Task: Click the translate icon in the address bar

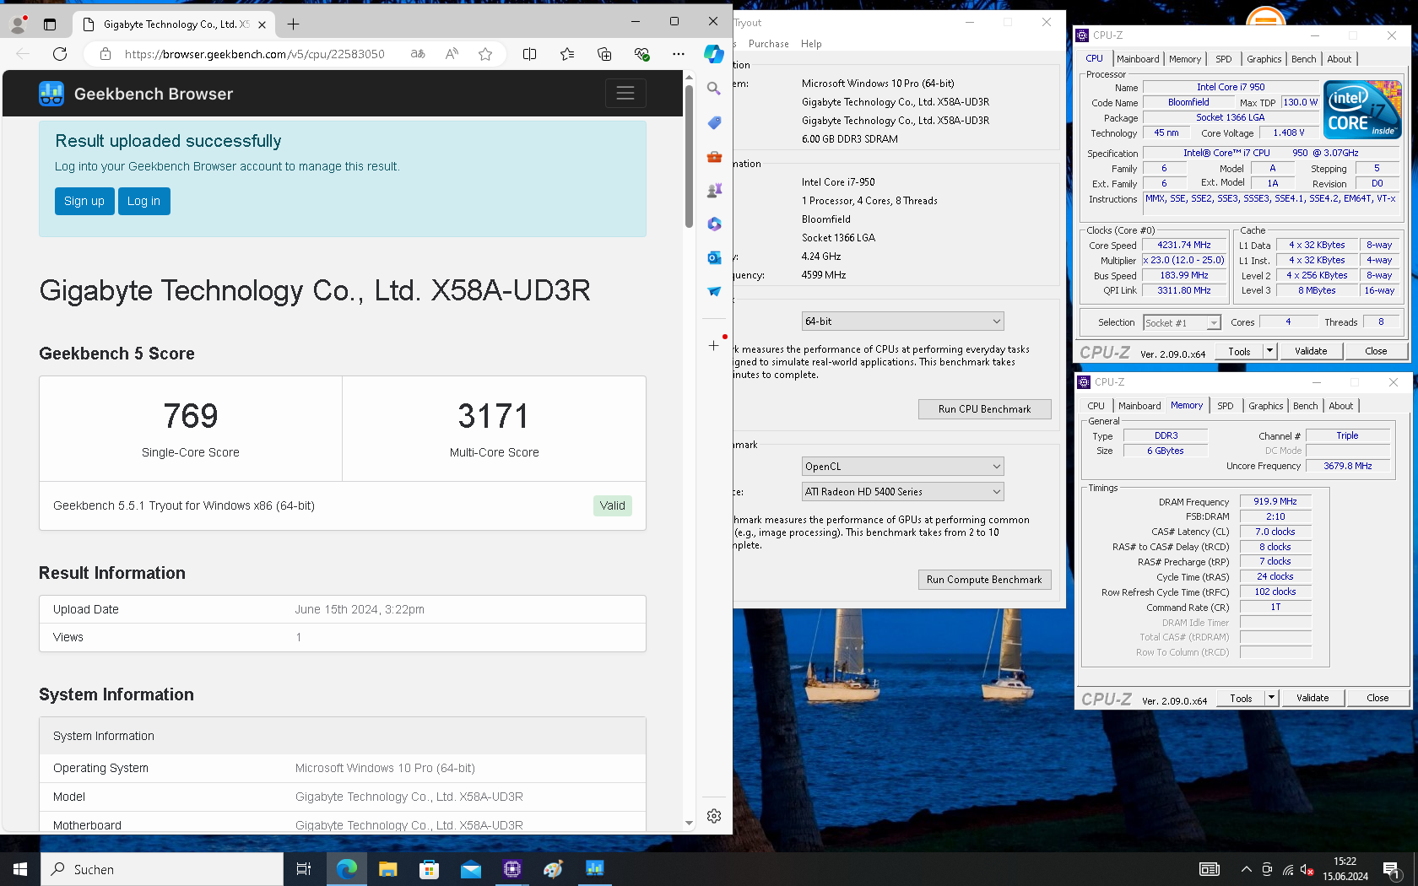Action: pos(418,54)
